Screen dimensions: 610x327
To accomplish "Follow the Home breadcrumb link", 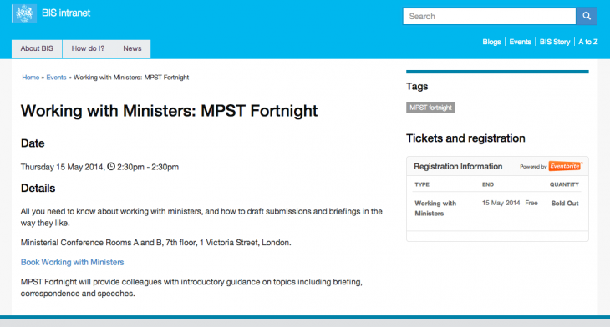I will [x=31, y=78].
